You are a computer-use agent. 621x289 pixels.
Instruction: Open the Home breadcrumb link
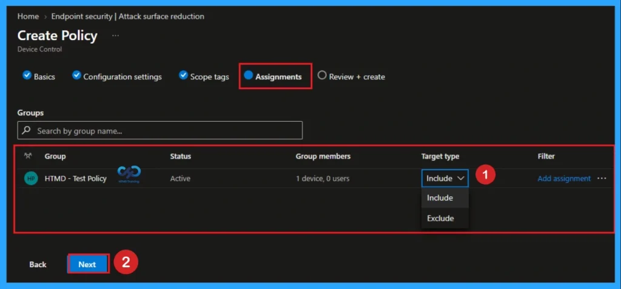28,16
